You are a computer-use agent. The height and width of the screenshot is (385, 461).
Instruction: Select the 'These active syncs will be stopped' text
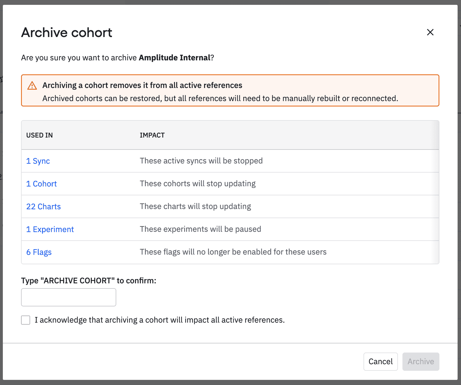tap(201, 161)
